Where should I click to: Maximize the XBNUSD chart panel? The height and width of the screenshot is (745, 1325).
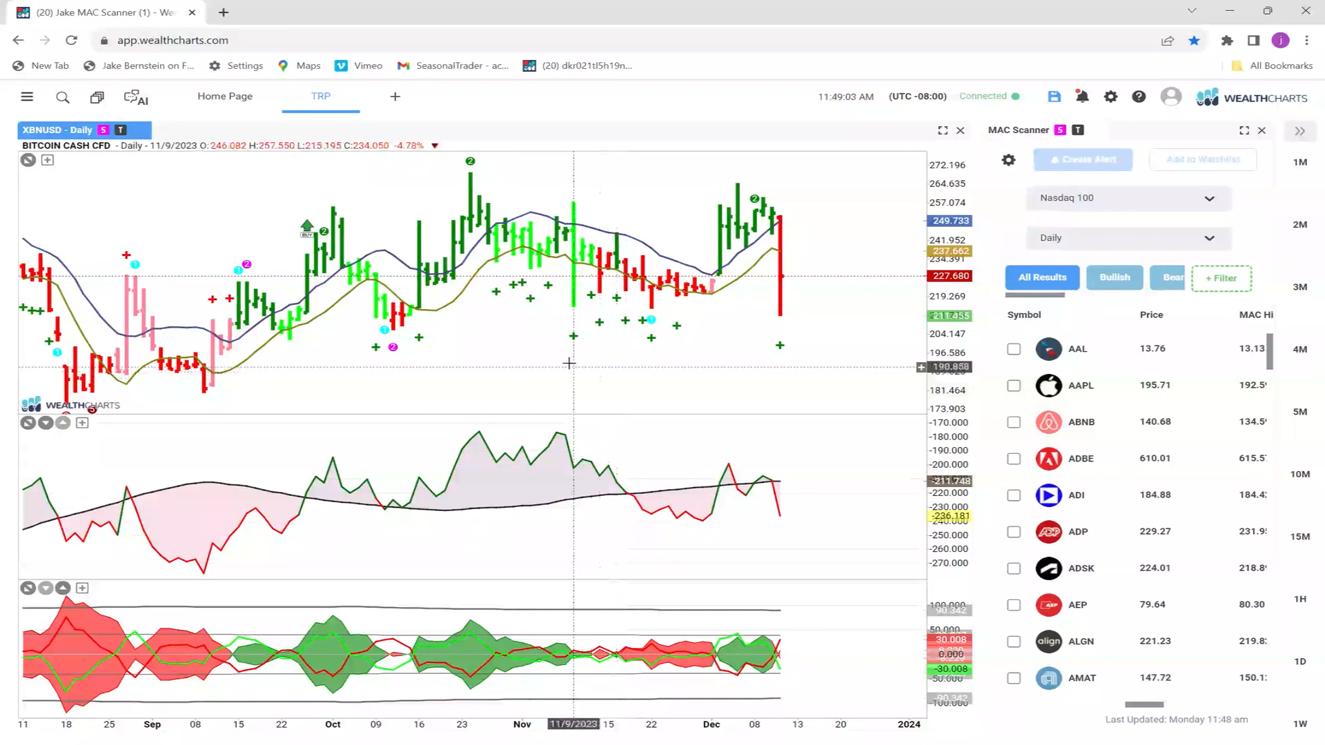pos(943,130)
